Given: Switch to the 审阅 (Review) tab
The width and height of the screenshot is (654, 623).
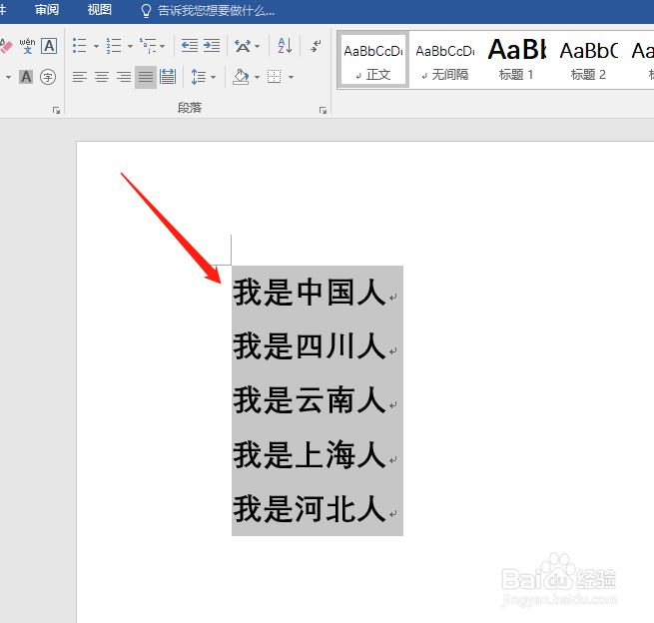Looking at the screenshot, I should pos(47,10).
